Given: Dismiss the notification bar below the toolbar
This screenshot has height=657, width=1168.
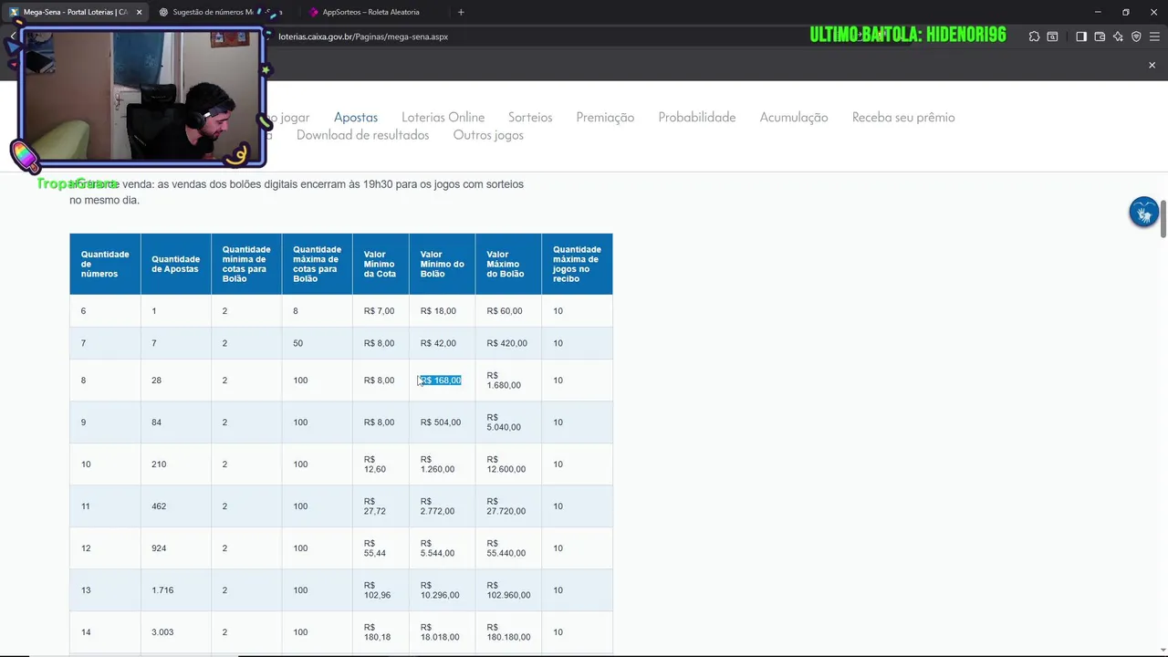Looking at the screenshot, I should point(1152,65).
